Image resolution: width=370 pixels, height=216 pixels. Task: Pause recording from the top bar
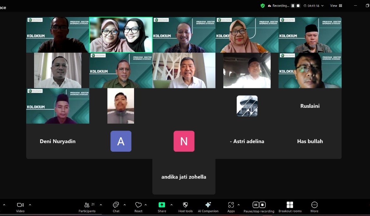[x=293, y=6]
